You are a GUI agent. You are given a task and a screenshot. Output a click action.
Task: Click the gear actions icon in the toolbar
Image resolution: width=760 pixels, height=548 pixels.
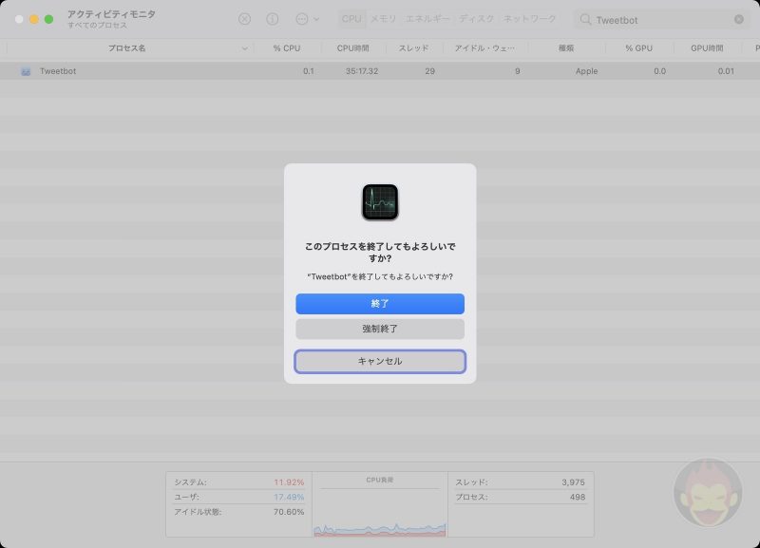pyautogui.click(x=303, y=17)
